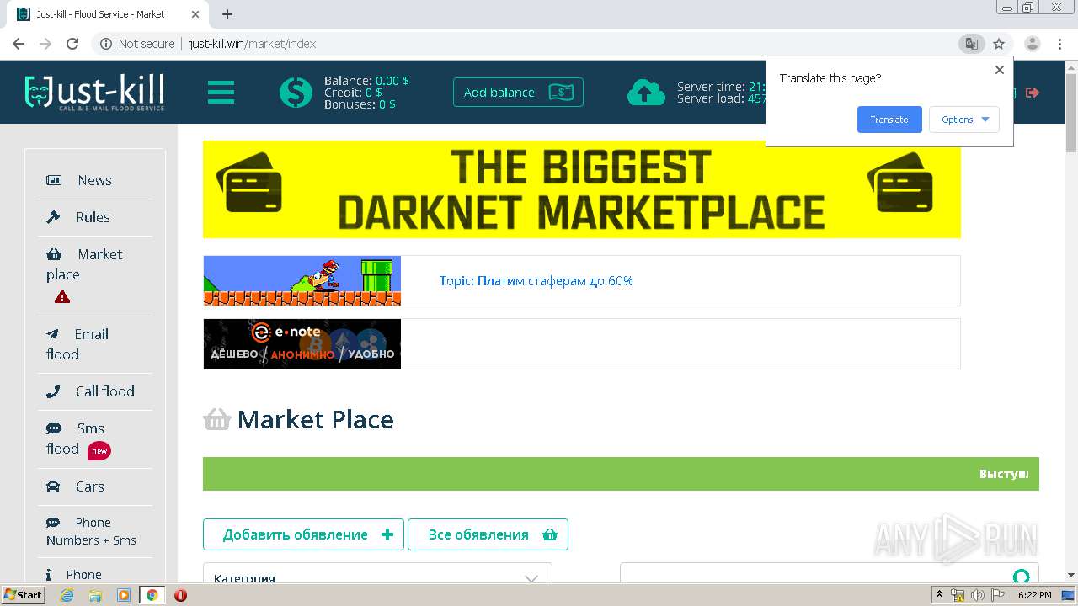Click Добавить объявление button

[303, 534]
